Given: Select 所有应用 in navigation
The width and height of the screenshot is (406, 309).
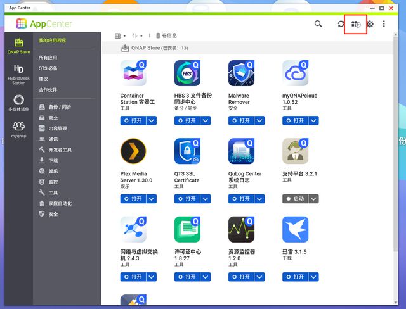Looking at the screenshot, I should click(48, 58).
